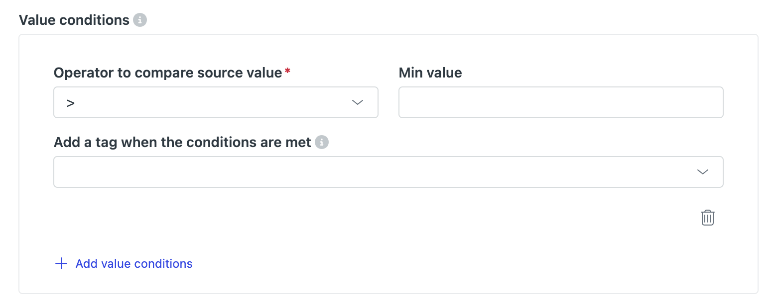776x308 pixels.
Task: Delete this value condition with trash icon
Action: pos(708,218)
